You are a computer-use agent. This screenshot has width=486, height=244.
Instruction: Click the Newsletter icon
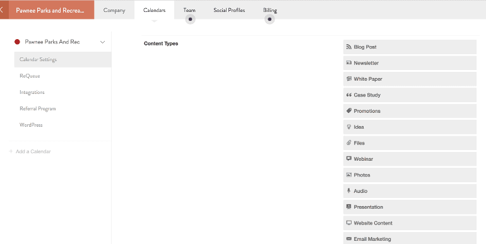348,63
